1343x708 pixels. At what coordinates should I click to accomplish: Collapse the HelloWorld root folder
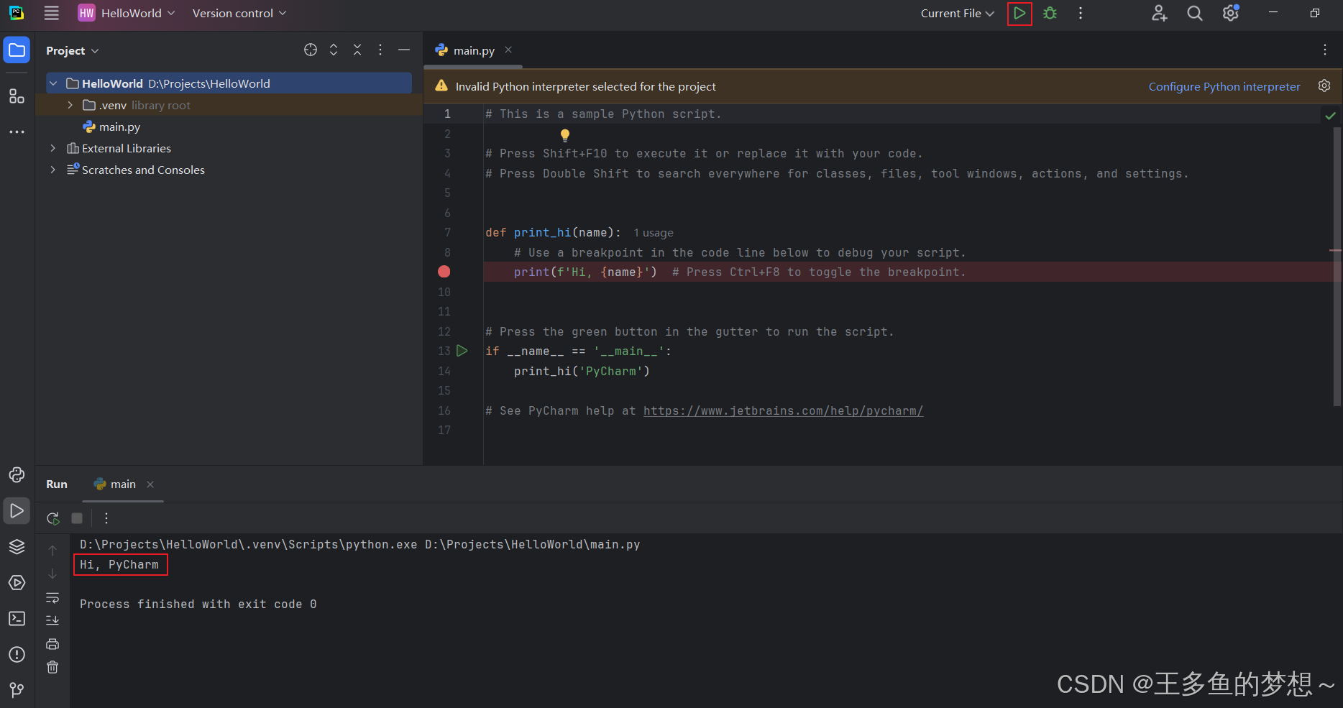tap(53, 84)
